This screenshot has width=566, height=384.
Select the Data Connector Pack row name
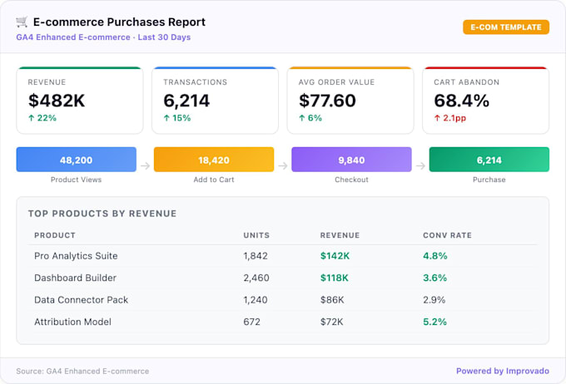click(x=82, y=300)
